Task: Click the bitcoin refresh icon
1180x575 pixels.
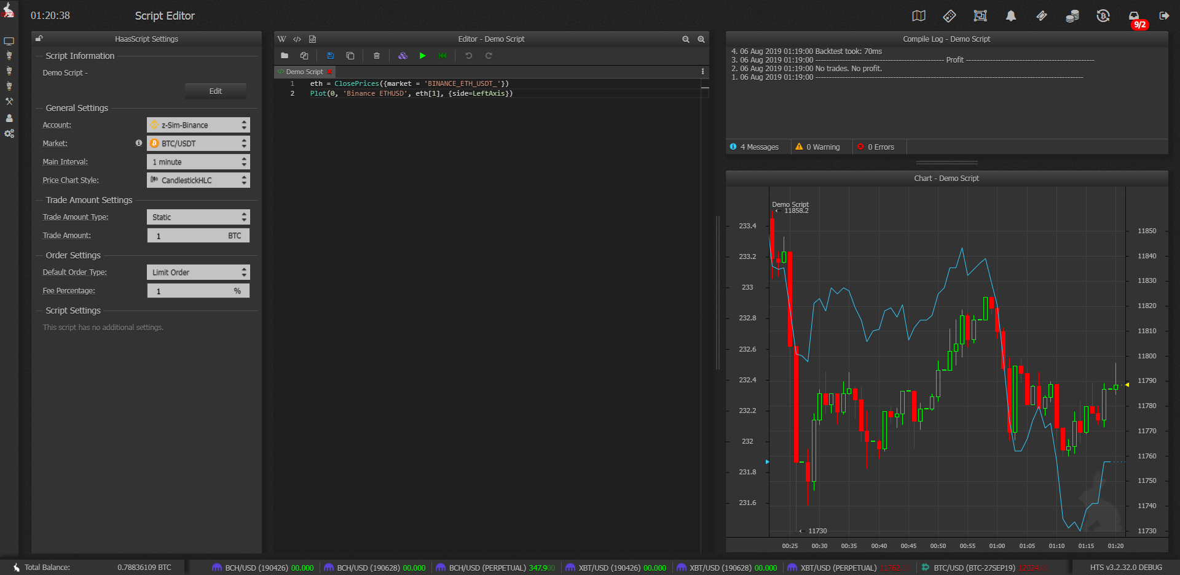Action: [x=1103, y=16]
